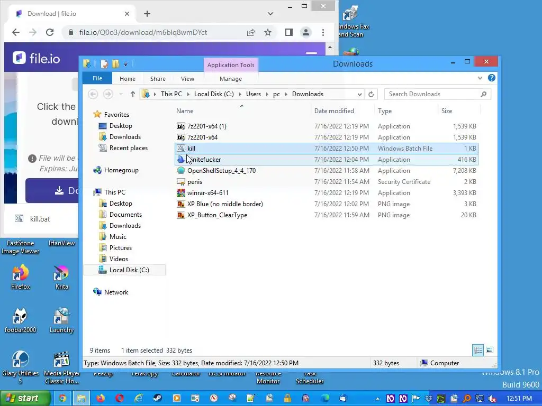Open Chrome's tab search dropdown arrow

(x=270, y=14)
